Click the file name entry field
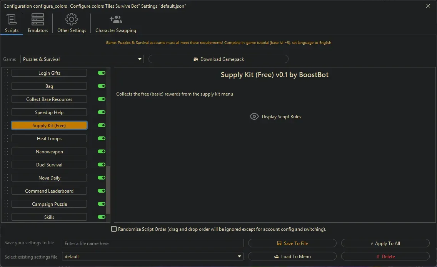Image resolution: width=437 pixels, height=267 pixels. point(153,243)
